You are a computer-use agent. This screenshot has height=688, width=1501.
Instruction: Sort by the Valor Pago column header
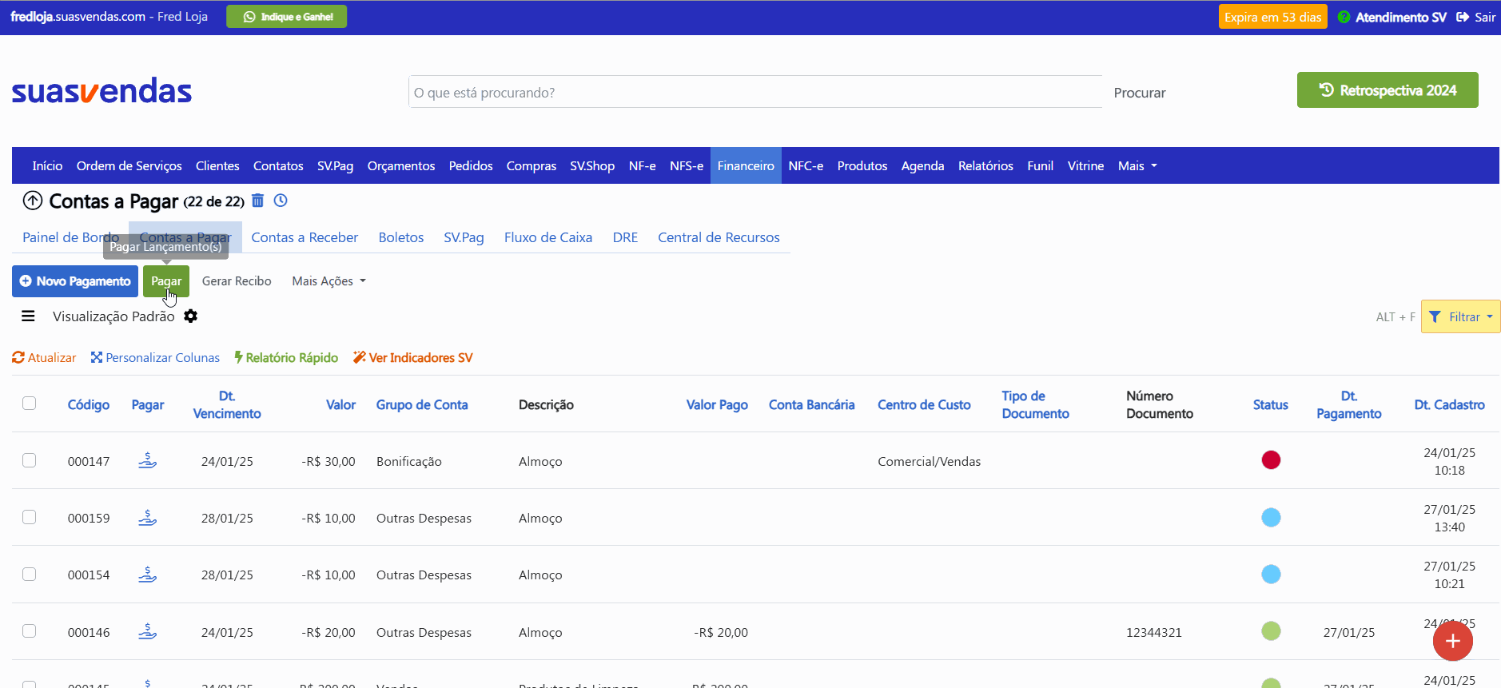717,405
